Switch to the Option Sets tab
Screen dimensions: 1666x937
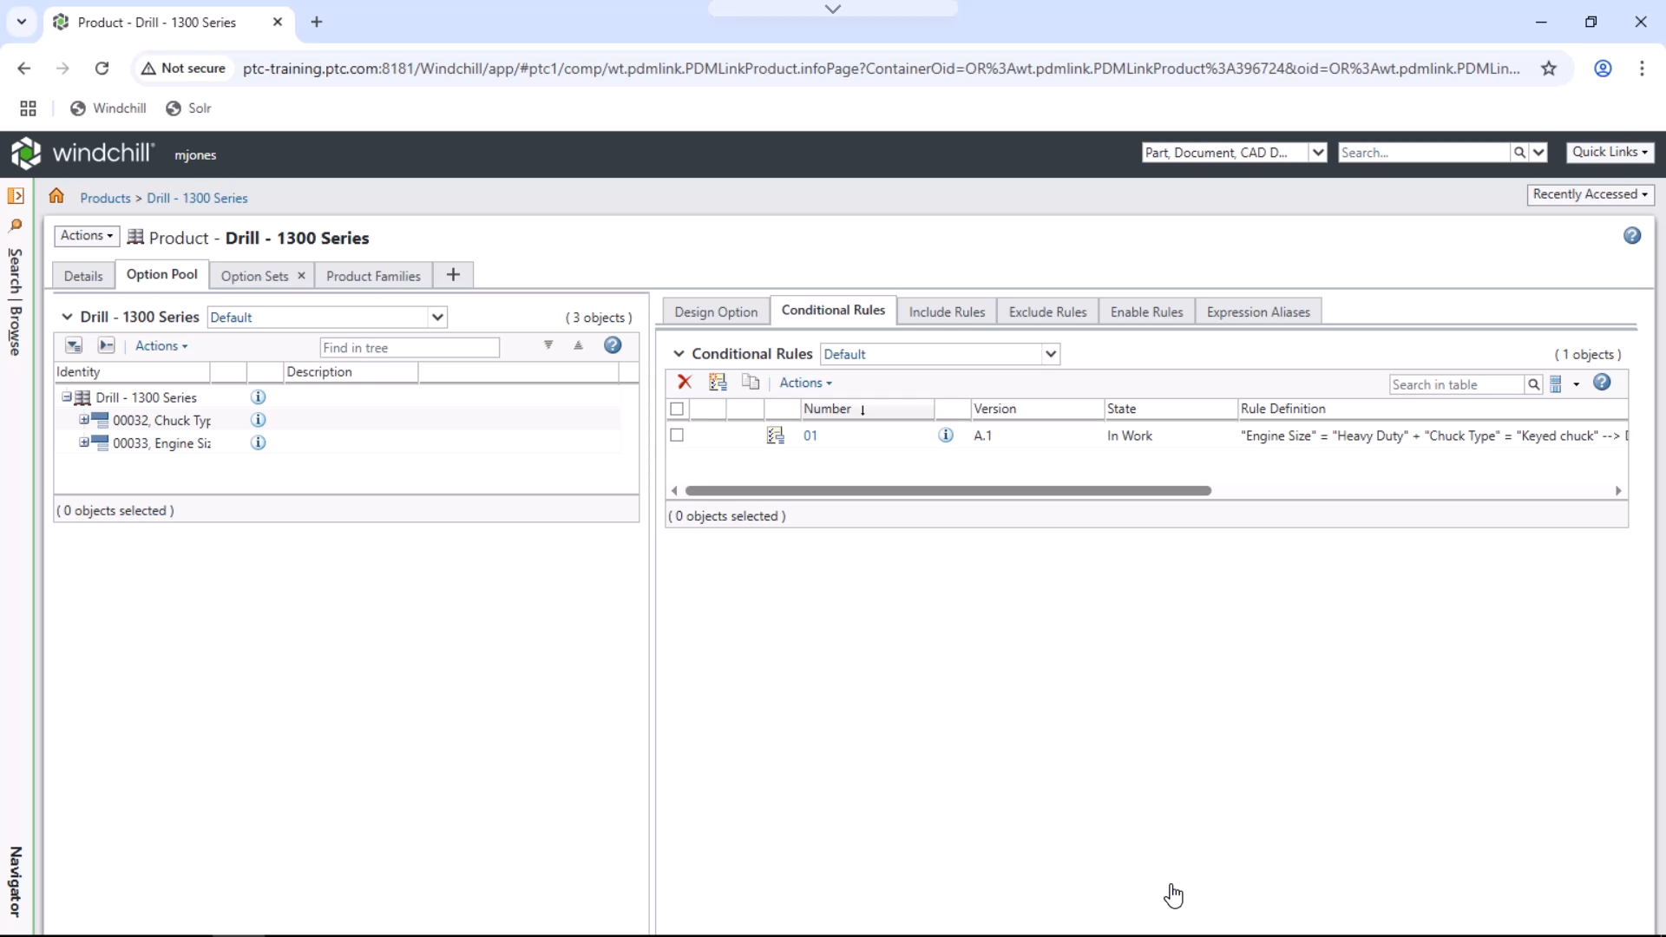(x=254, y=276)
